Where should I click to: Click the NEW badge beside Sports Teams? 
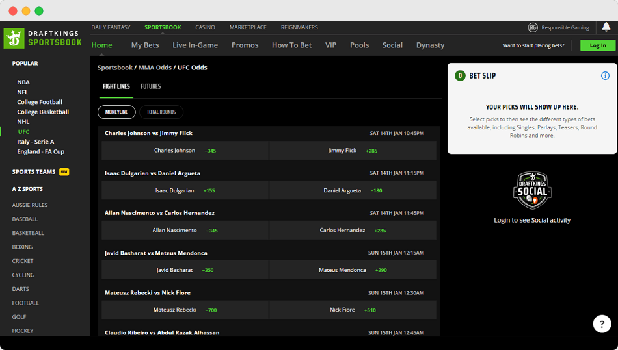(x=64, y=172)
